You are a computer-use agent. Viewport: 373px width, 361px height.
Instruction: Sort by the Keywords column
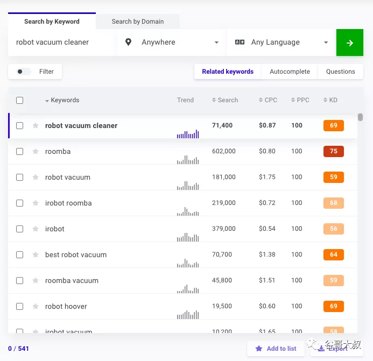point(62,100)
